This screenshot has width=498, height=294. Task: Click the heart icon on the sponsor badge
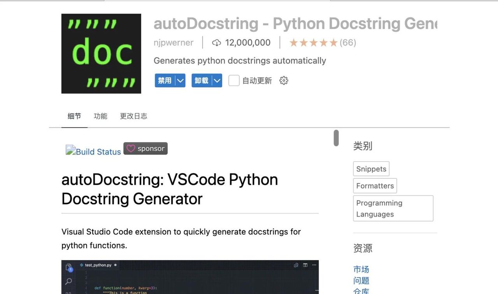(131, 148)
